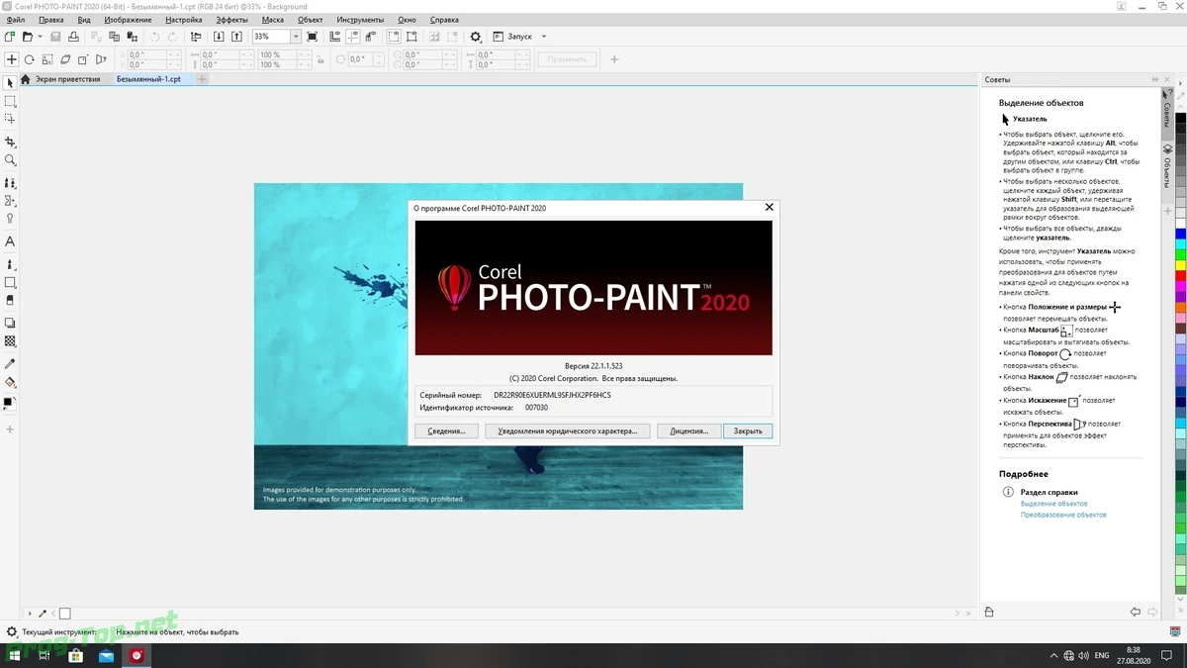The image size is (1187, 668).
Task: Click the Options gear icon
Action: 475,37
